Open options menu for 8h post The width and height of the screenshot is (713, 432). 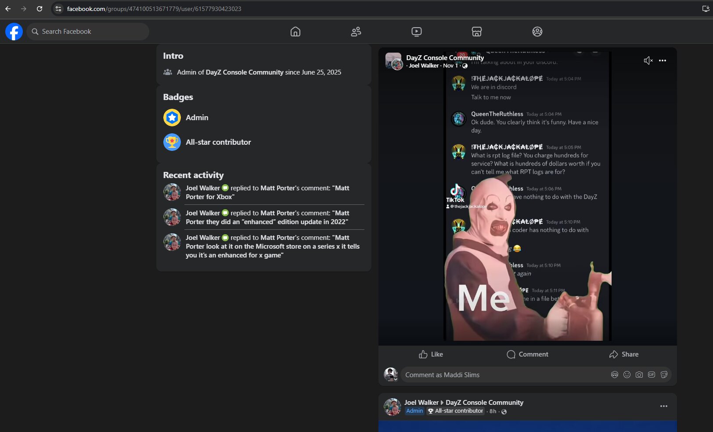coord(664,407)
